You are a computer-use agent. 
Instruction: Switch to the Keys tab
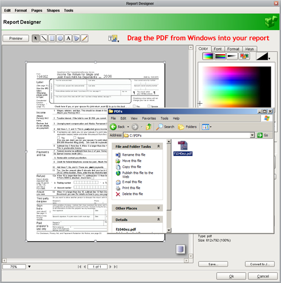pos(250,49)
